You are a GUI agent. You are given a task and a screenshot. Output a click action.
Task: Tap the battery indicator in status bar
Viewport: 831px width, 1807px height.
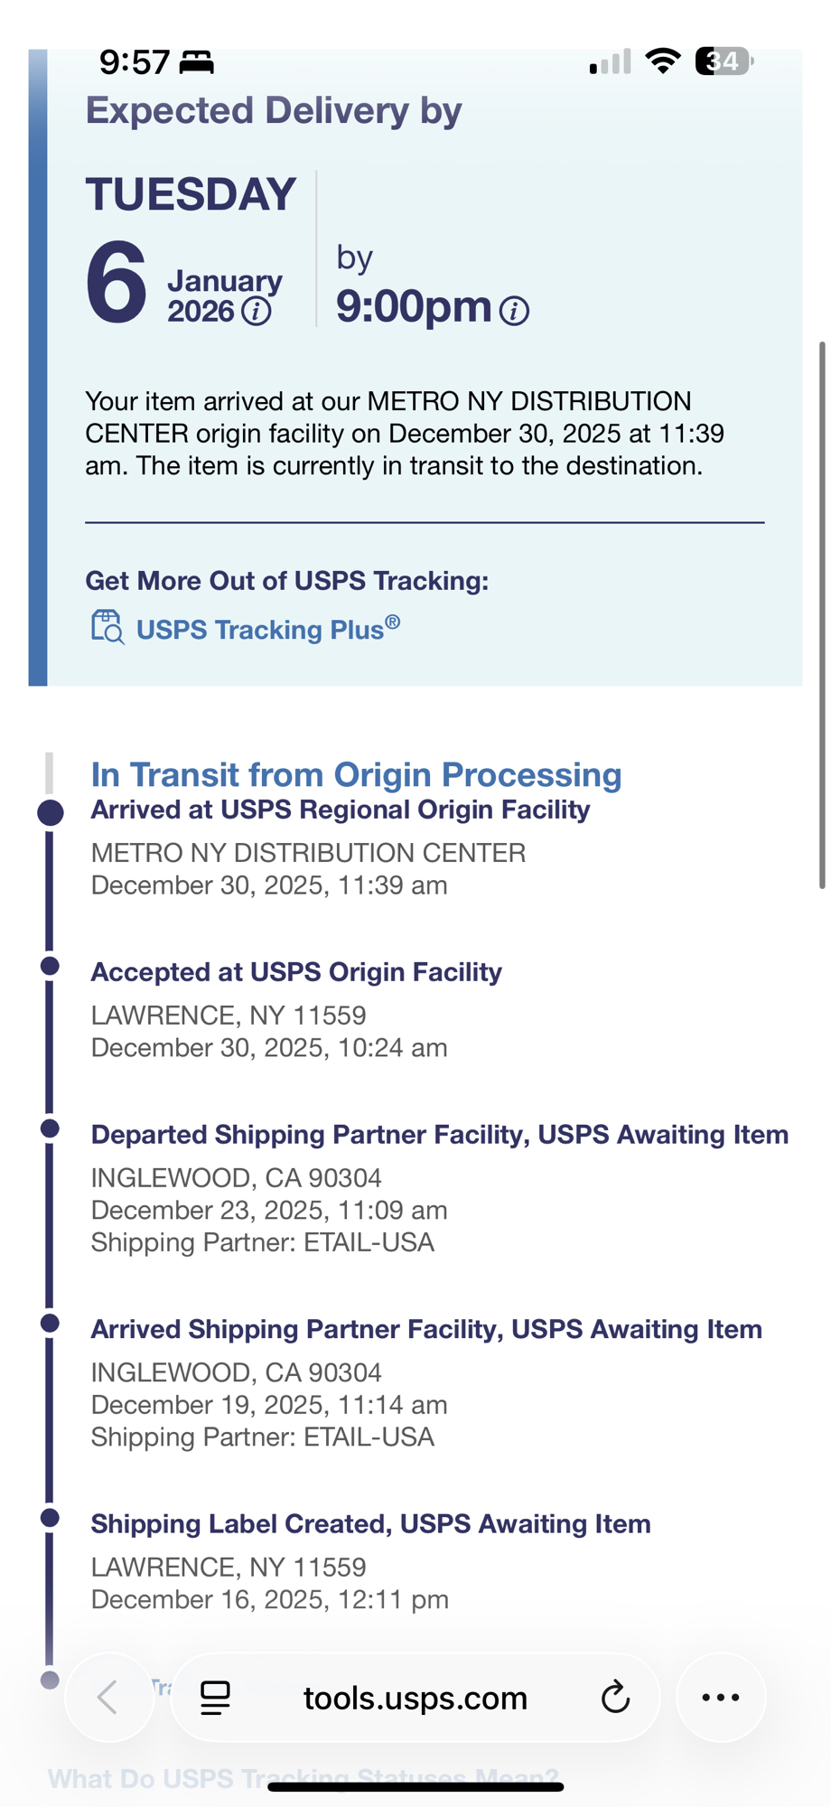pos(724,61)
